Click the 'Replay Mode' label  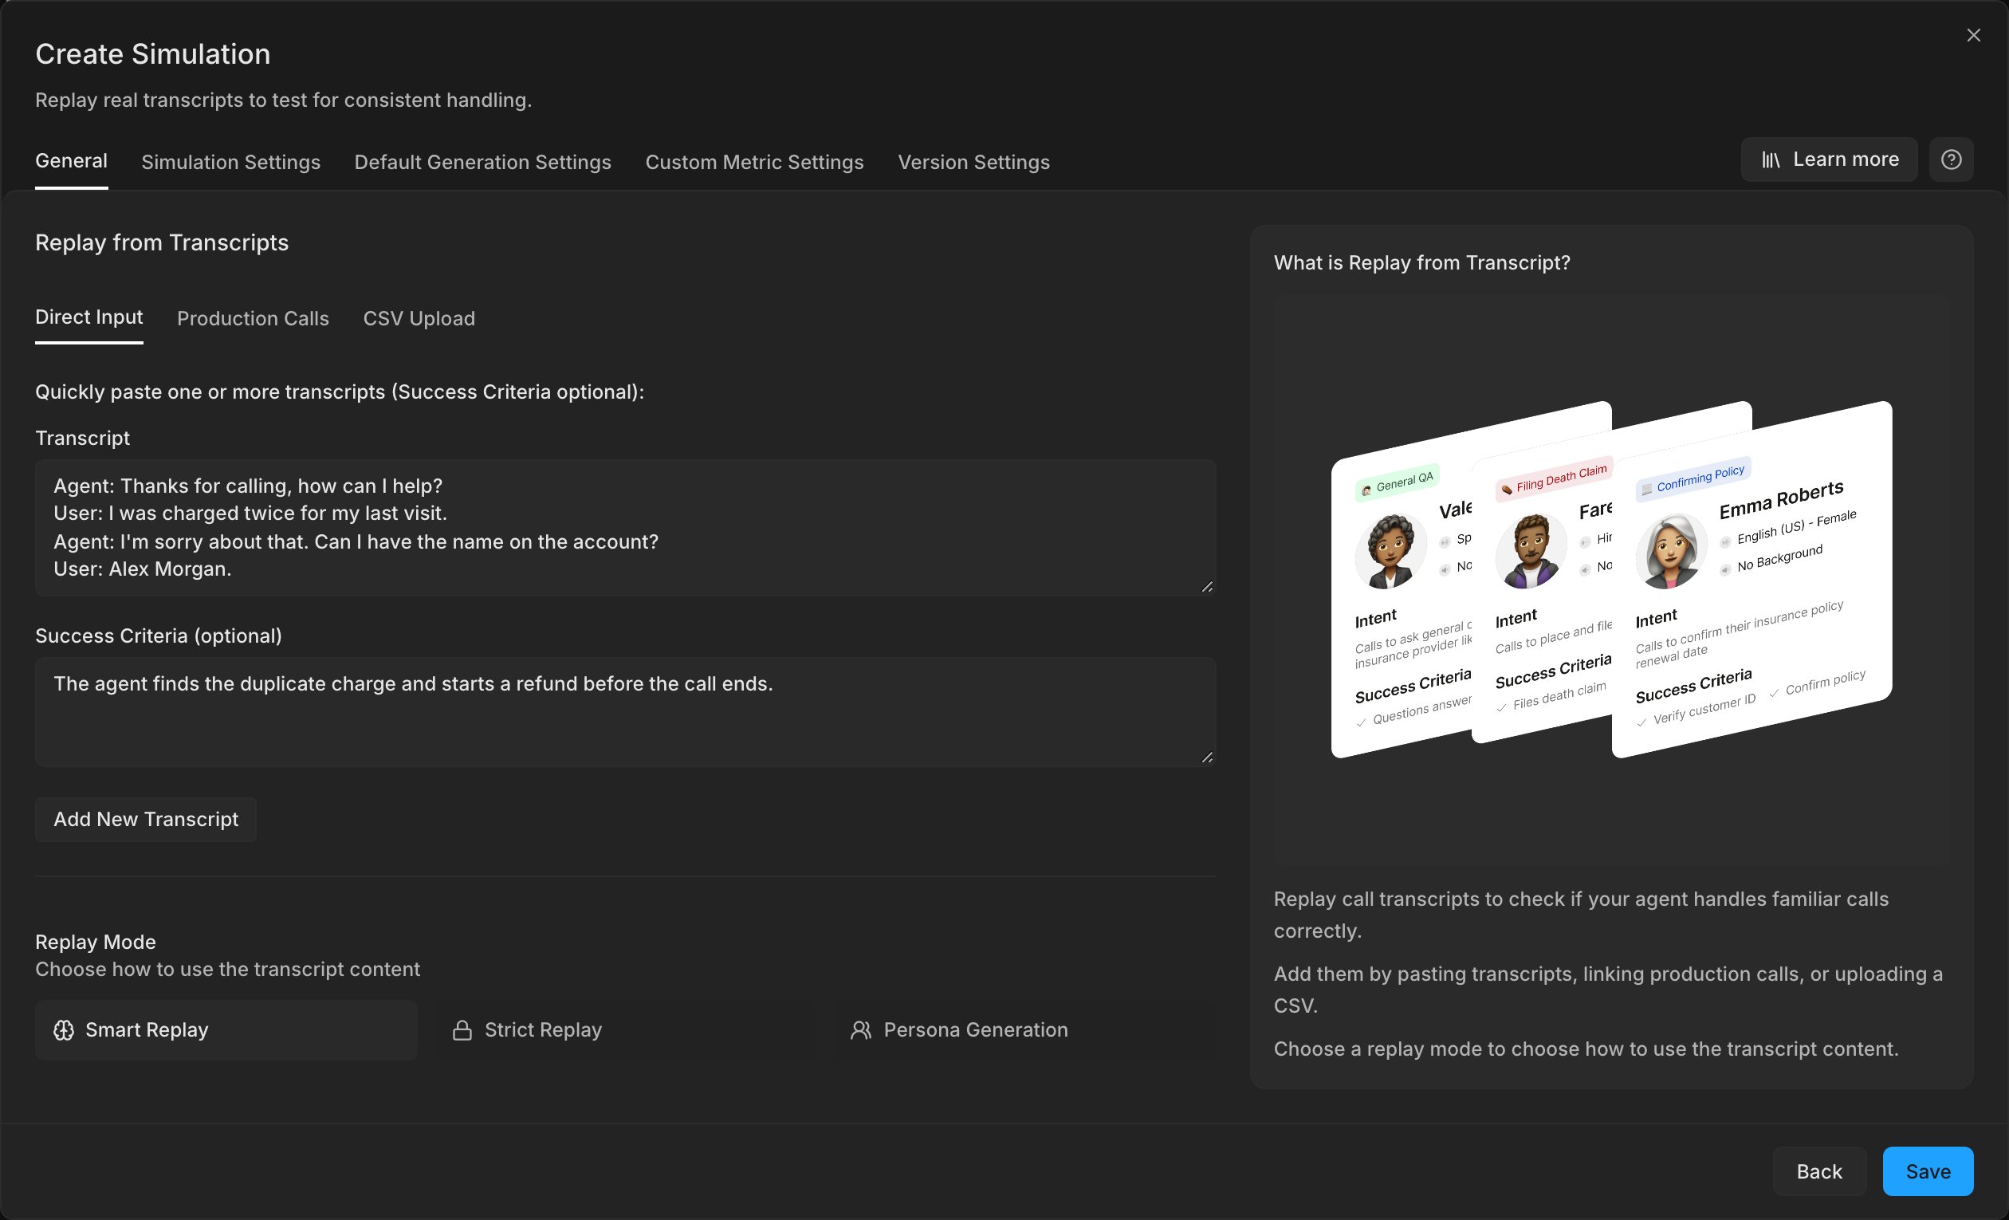point(96,942)
